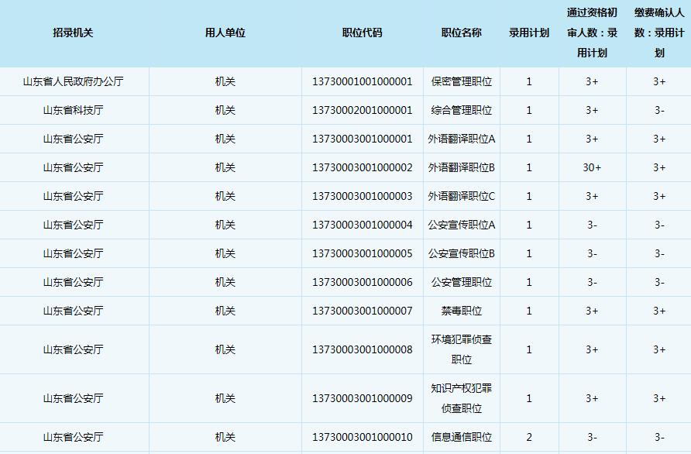Select the 综合管理职位 cell

tap(462, 110)
